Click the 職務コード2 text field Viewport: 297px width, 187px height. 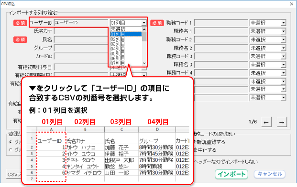221,39
